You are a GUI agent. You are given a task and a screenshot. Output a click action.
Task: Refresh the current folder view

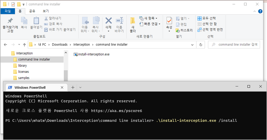201,45
